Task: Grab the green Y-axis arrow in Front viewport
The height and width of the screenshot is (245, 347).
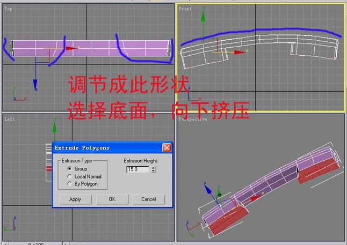Action: coord(203,16)
